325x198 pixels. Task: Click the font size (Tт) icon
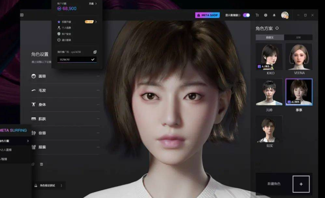[x=257, y=15]
